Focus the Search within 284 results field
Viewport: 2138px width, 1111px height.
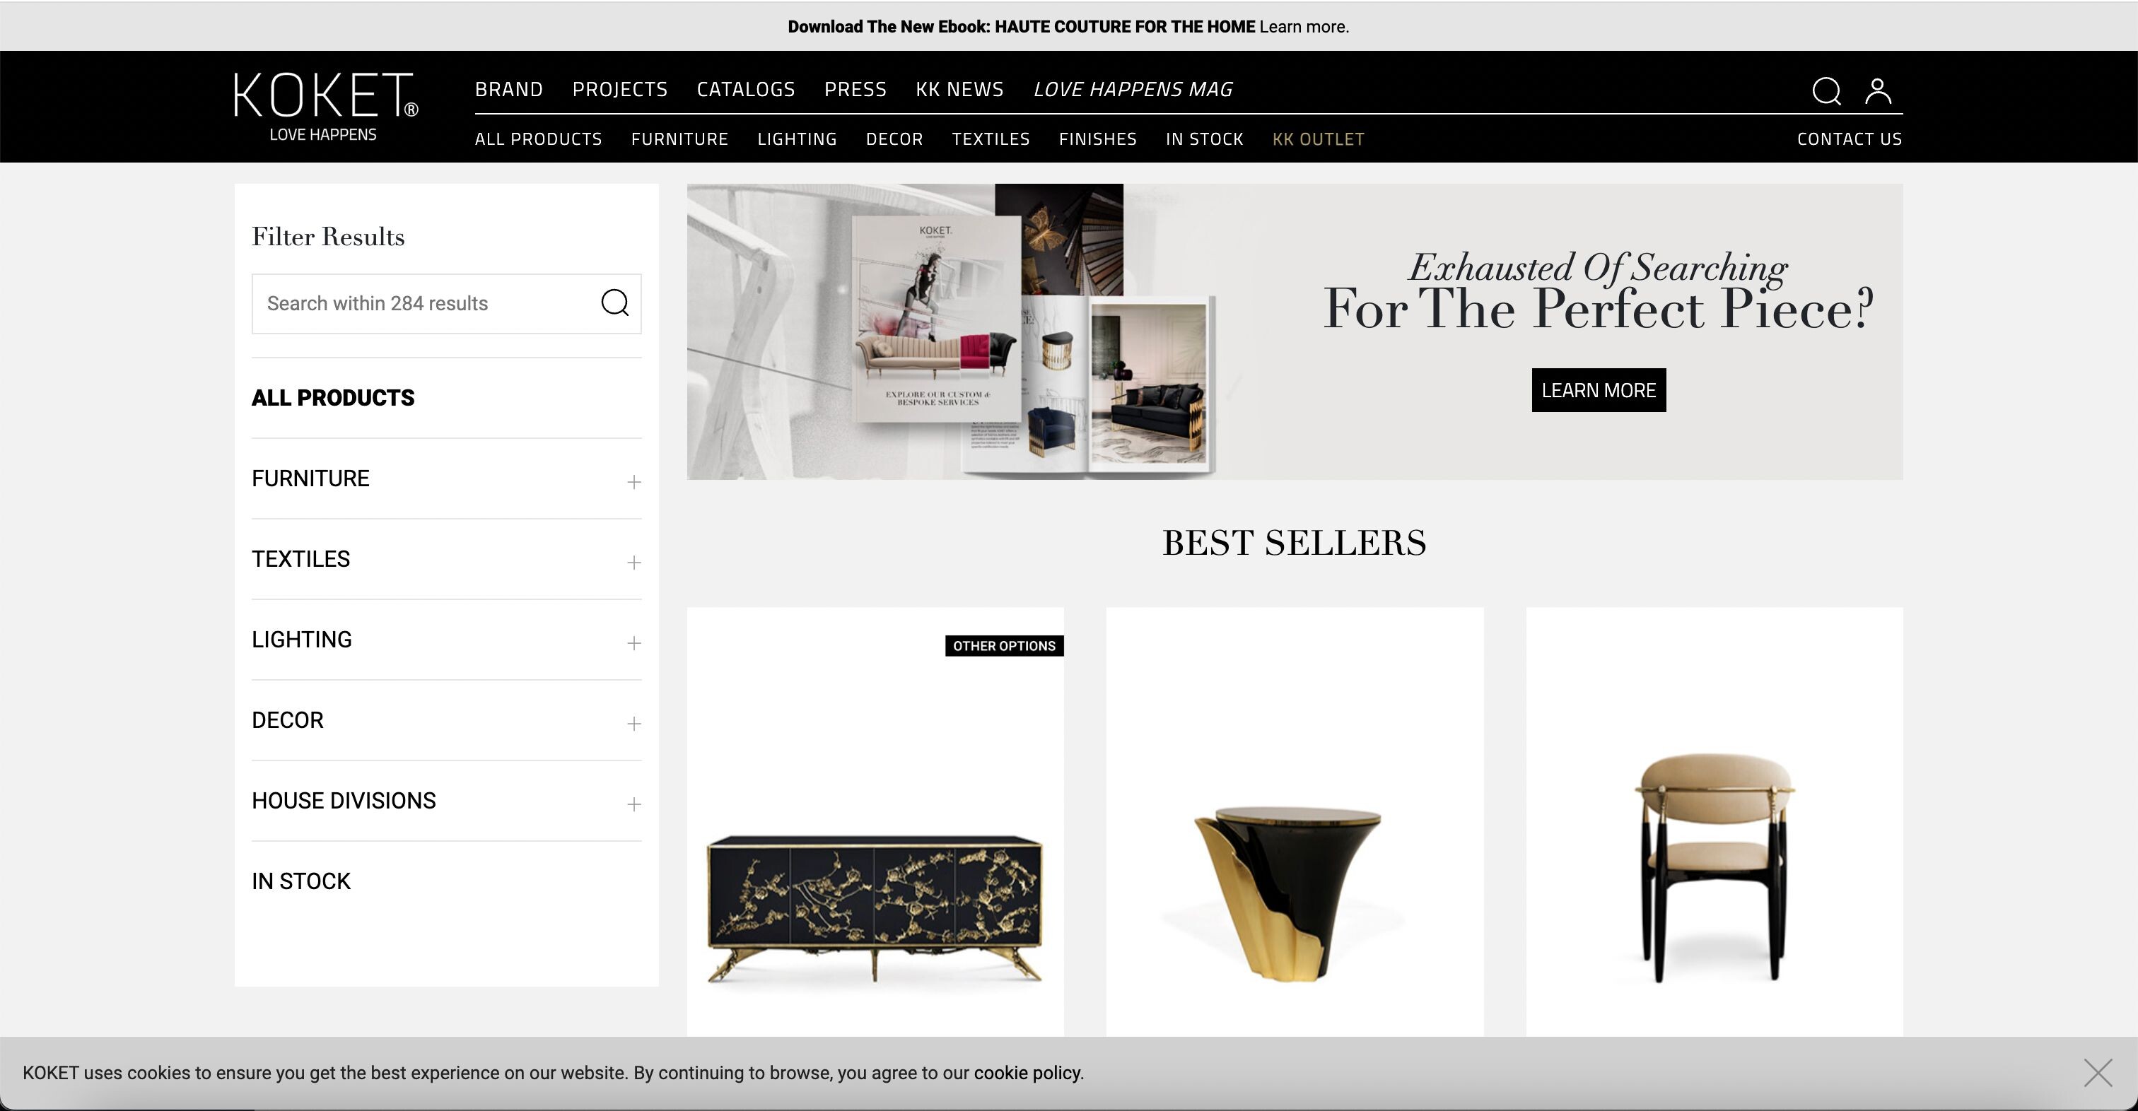pos(425,304)
